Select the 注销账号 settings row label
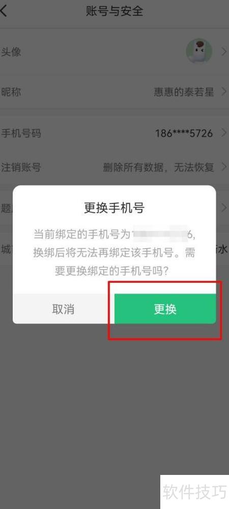 point(21,167)
